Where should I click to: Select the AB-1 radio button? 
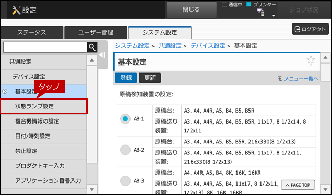125,119
